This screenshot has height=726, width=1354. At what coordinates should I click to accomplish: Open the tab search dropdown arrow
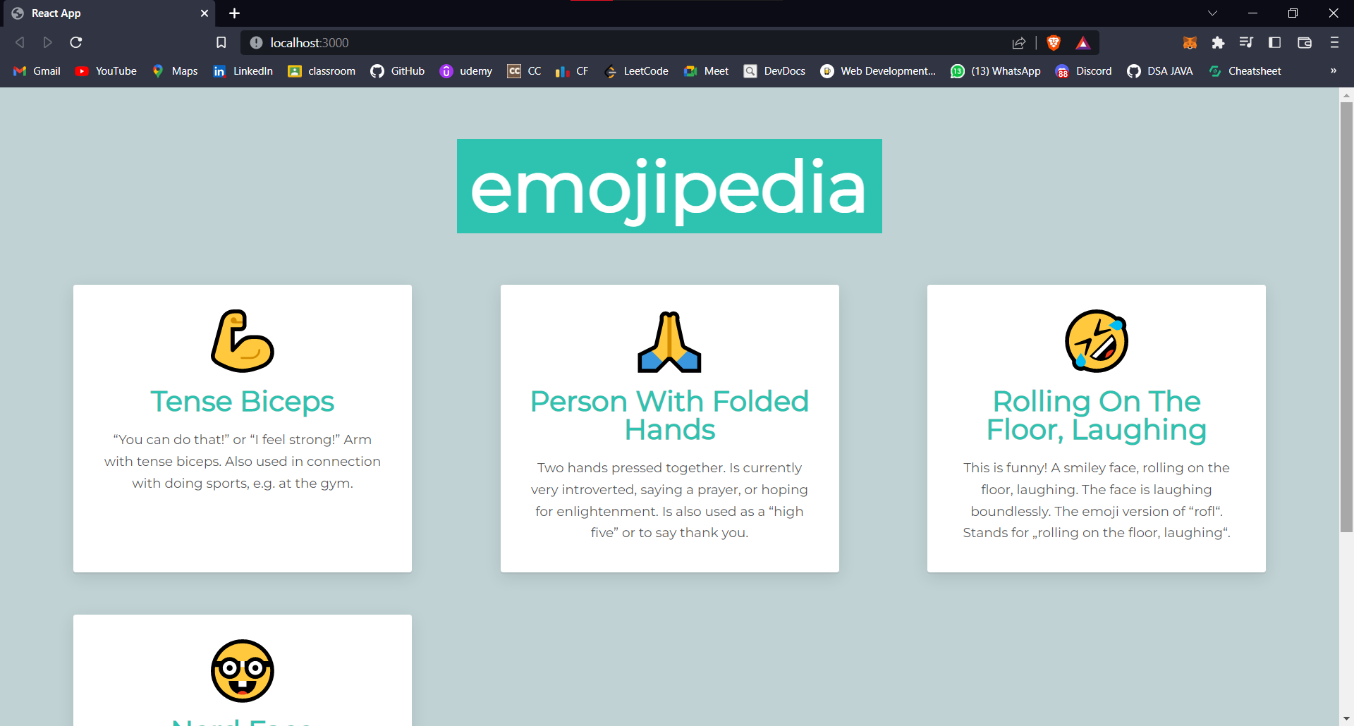[1213, 13]
